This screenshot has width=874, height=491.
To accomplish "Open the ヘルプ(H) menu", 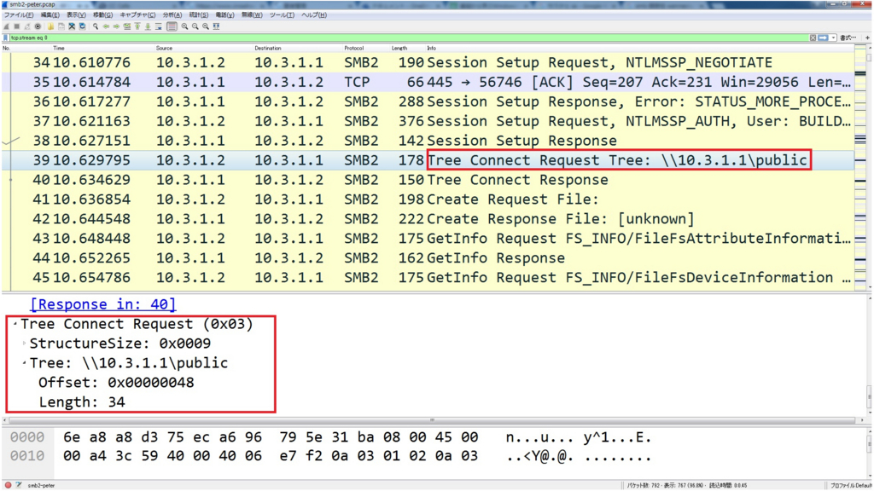I will 314,15.
